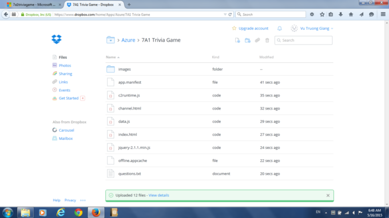Launch Chrome from the taskbar

click(x=78, y=212)
